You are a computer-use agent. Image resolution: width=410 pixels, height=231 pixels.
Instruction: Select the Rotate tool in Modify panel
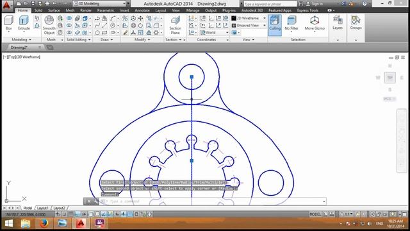pos(141,26)
